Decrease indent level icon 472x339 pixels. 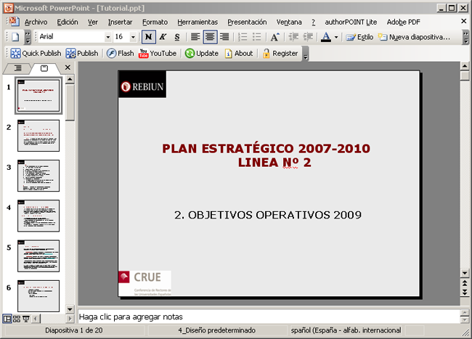click(x=293, y=37)
